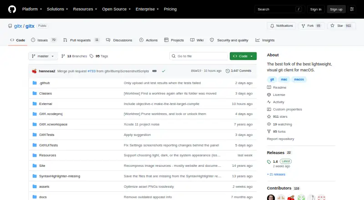Click the branch icon beside 13 Branches
Viewport: 364px width, 200px height.
[63, 56]
